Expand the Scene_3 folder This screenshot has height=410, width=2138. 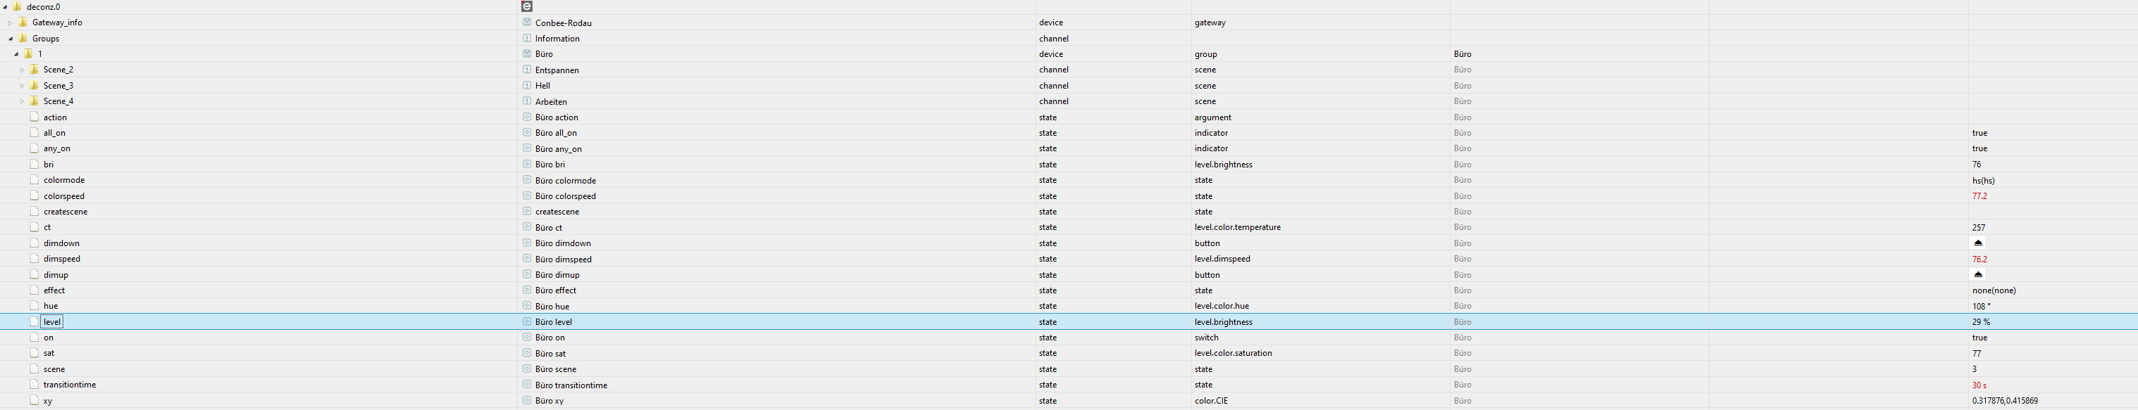23,85
